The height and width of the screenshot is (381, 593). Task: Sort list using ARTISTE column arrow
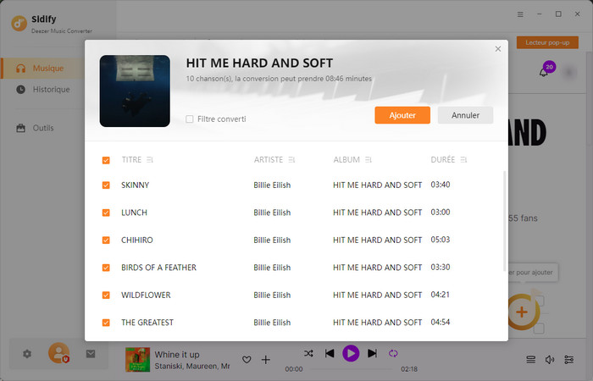click(x=291, y=160)
